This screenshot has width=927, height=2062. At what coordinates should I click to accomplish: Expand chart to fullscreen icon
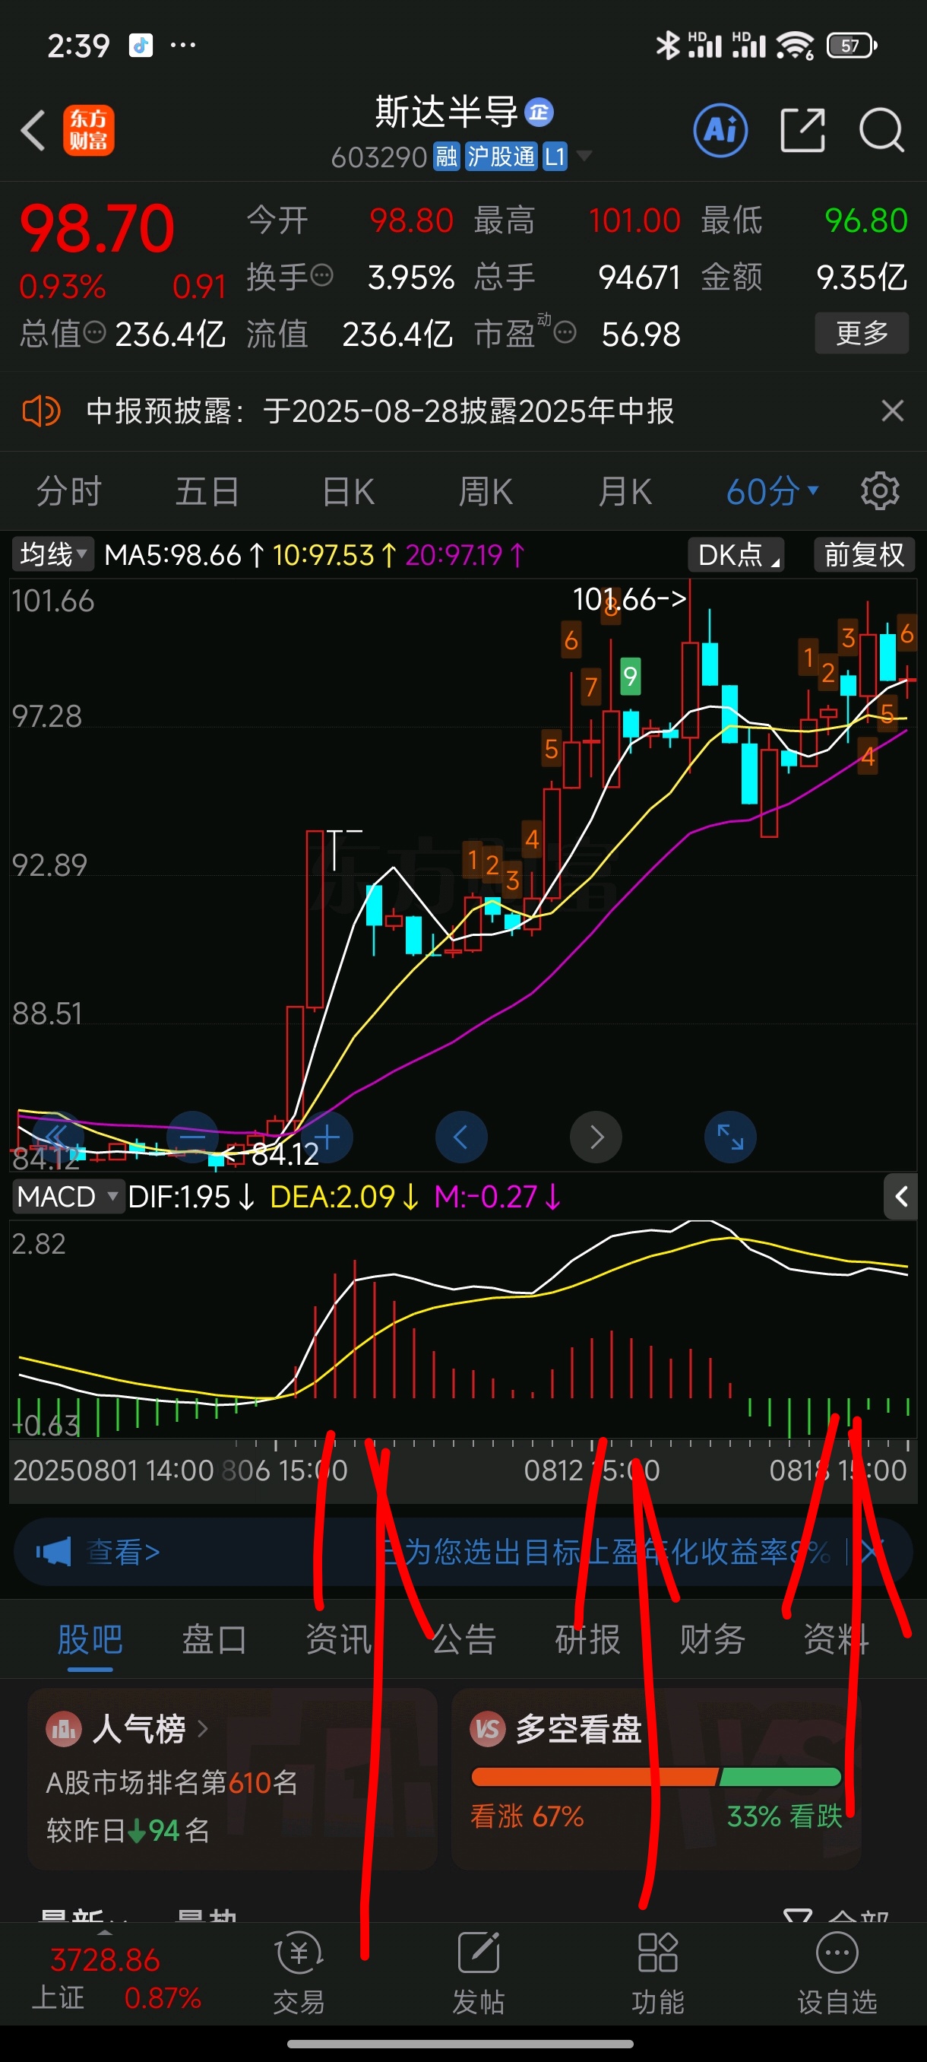(730, 1137)
